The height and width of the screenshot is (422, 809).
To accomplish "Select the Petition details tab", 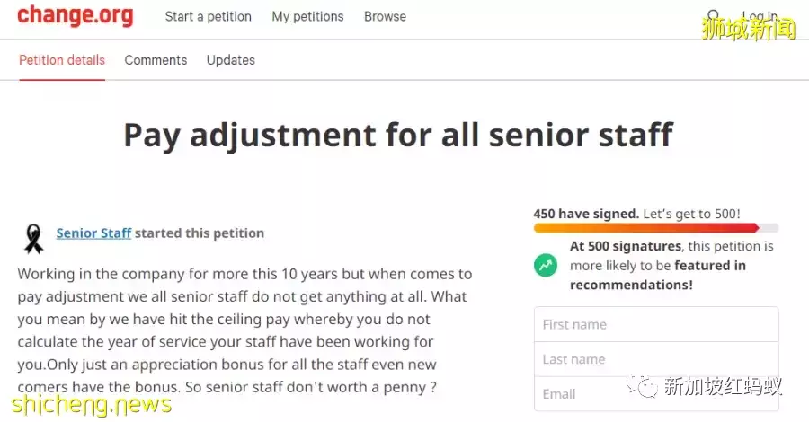I will click(62, 60).
